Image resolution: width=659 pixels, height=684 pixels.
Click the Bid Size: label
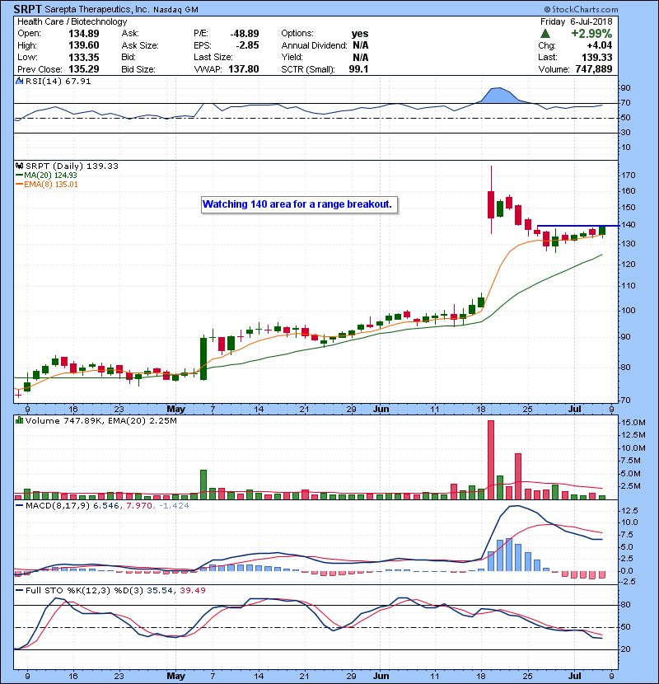pos(138,69)
